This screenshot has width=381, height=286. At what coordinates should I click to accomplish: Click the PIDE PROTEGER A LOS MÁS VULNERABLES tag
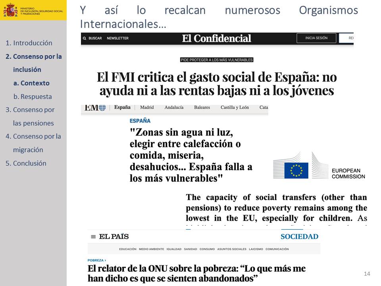pyautogui.click(x=217, y=60)
